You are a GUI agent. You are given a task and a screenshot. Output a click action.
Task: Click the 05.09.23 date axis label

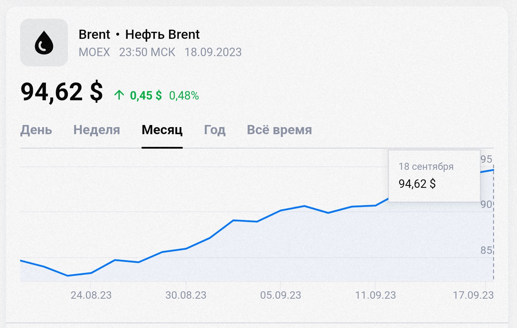click(x=280, y=295)
